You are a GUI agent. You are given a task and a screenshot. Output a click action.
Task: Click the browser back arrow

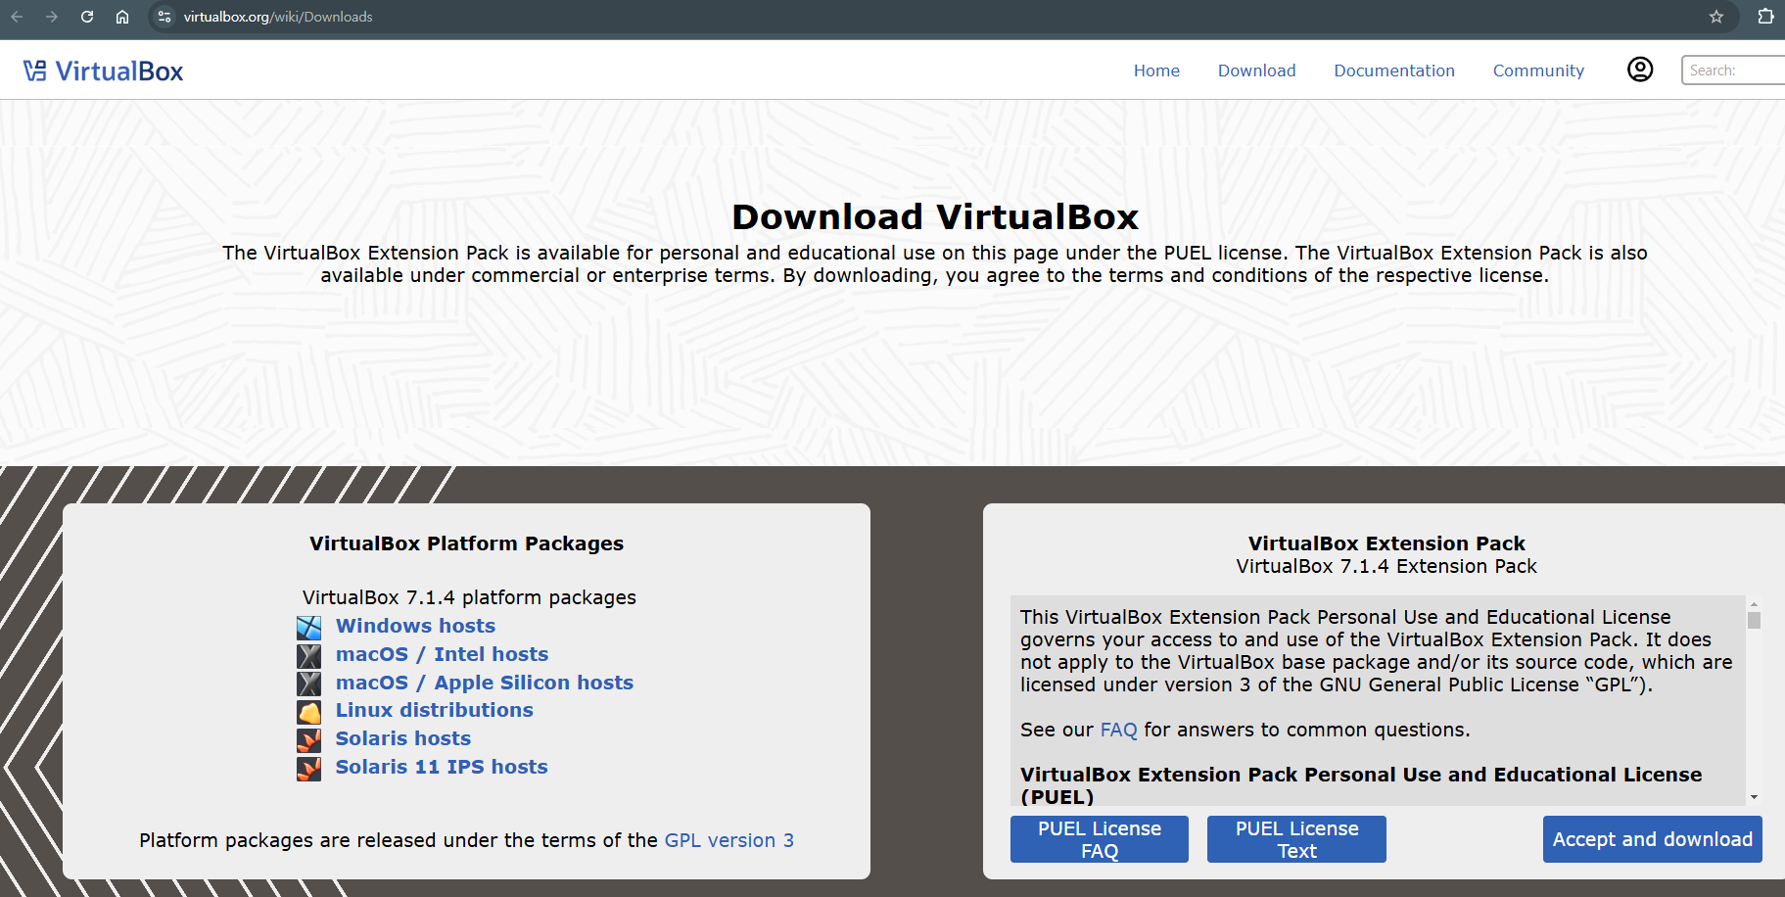pos(17,17)
